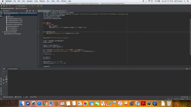191x107 pixels.
Task: Select process_using_class.py in project tree
Action: point(15,24)
